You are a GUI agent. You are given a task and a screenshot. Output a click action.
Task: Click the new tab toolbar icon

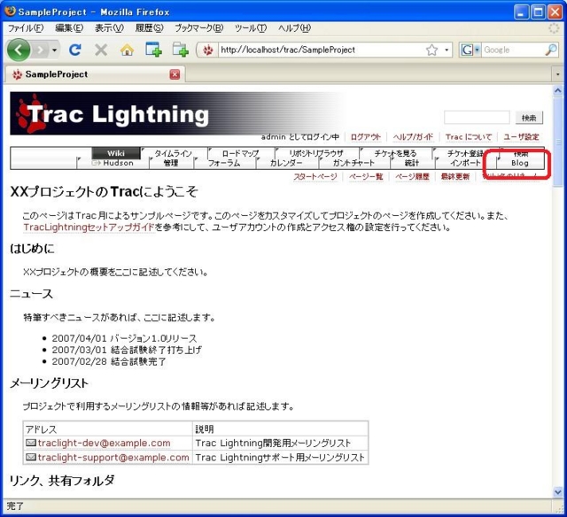153,50
